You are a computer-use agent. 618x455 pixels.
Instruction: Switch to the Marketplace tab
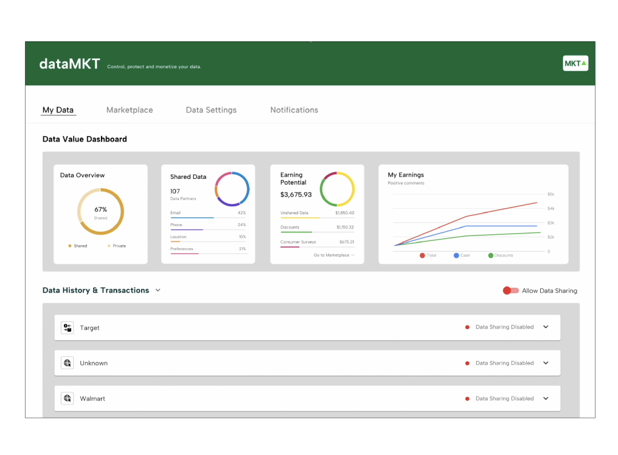click(130, 110)
